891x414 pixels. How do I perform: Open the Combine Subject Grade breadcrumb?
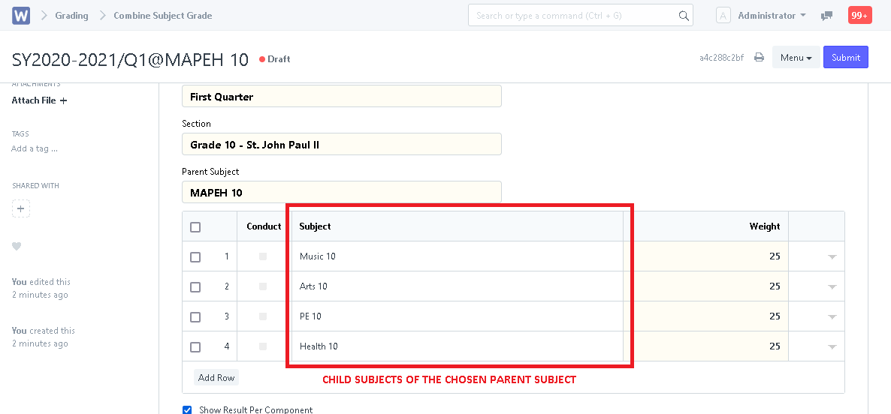pyautogui.click(x=163, y=15)
